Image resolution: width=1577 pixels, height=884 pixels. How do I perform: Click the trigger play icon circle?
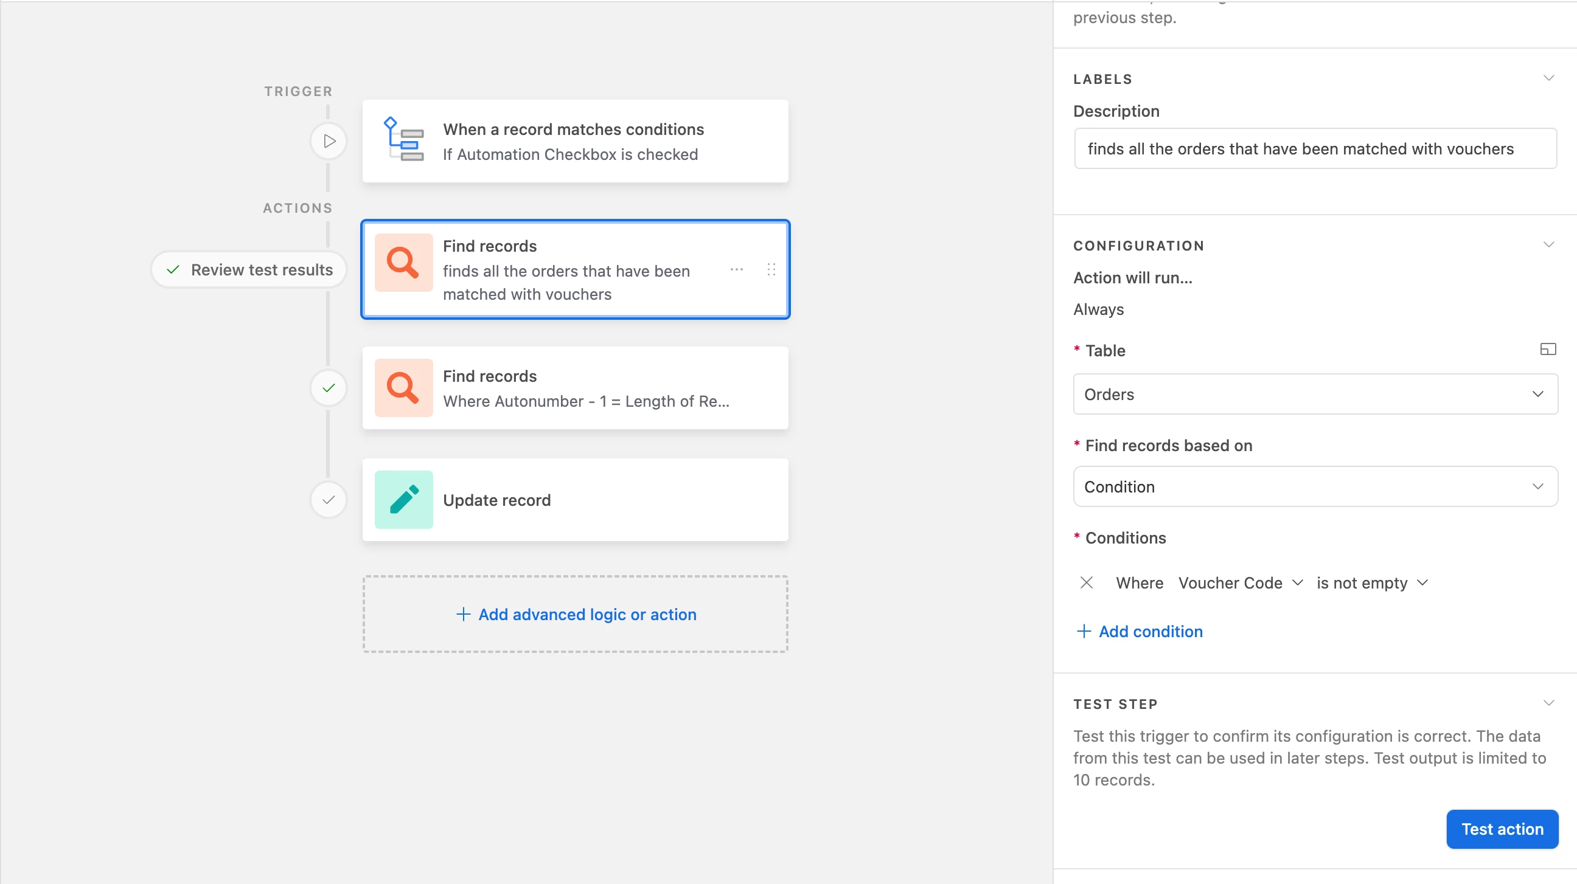329,141
